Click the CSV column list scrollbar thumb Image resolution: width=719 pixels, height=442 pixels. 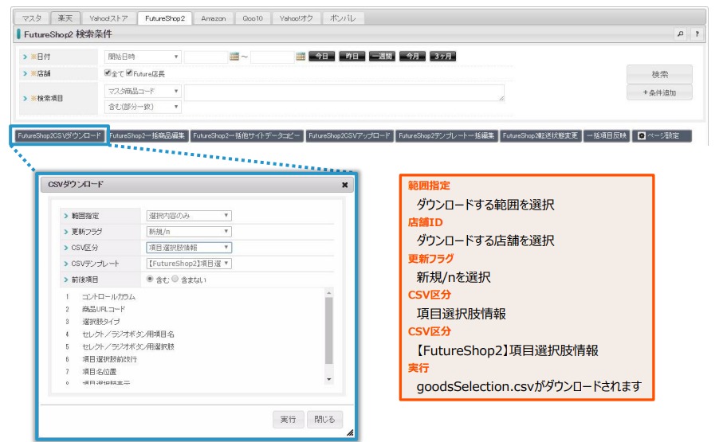pos(328,331)
